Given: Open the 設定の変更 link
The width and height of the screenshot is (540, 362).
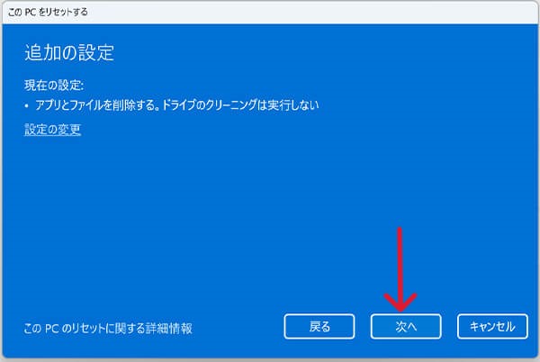Looking at the screenshot, I should point(53,130).
